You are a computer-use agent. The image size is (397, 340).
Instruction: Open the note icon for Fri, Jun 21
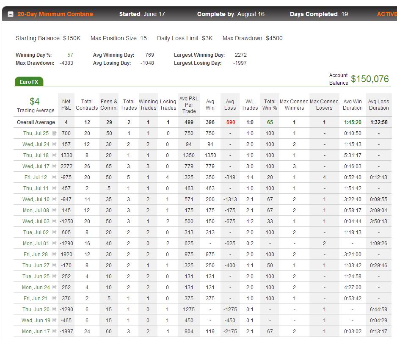54,298
